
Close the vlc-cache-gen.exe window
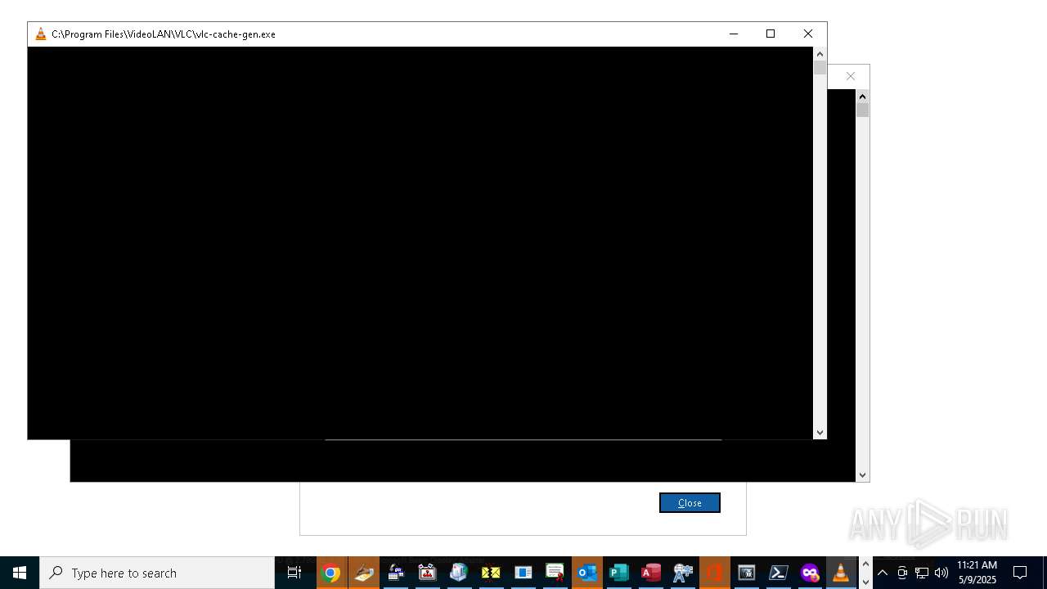[808, 34]
